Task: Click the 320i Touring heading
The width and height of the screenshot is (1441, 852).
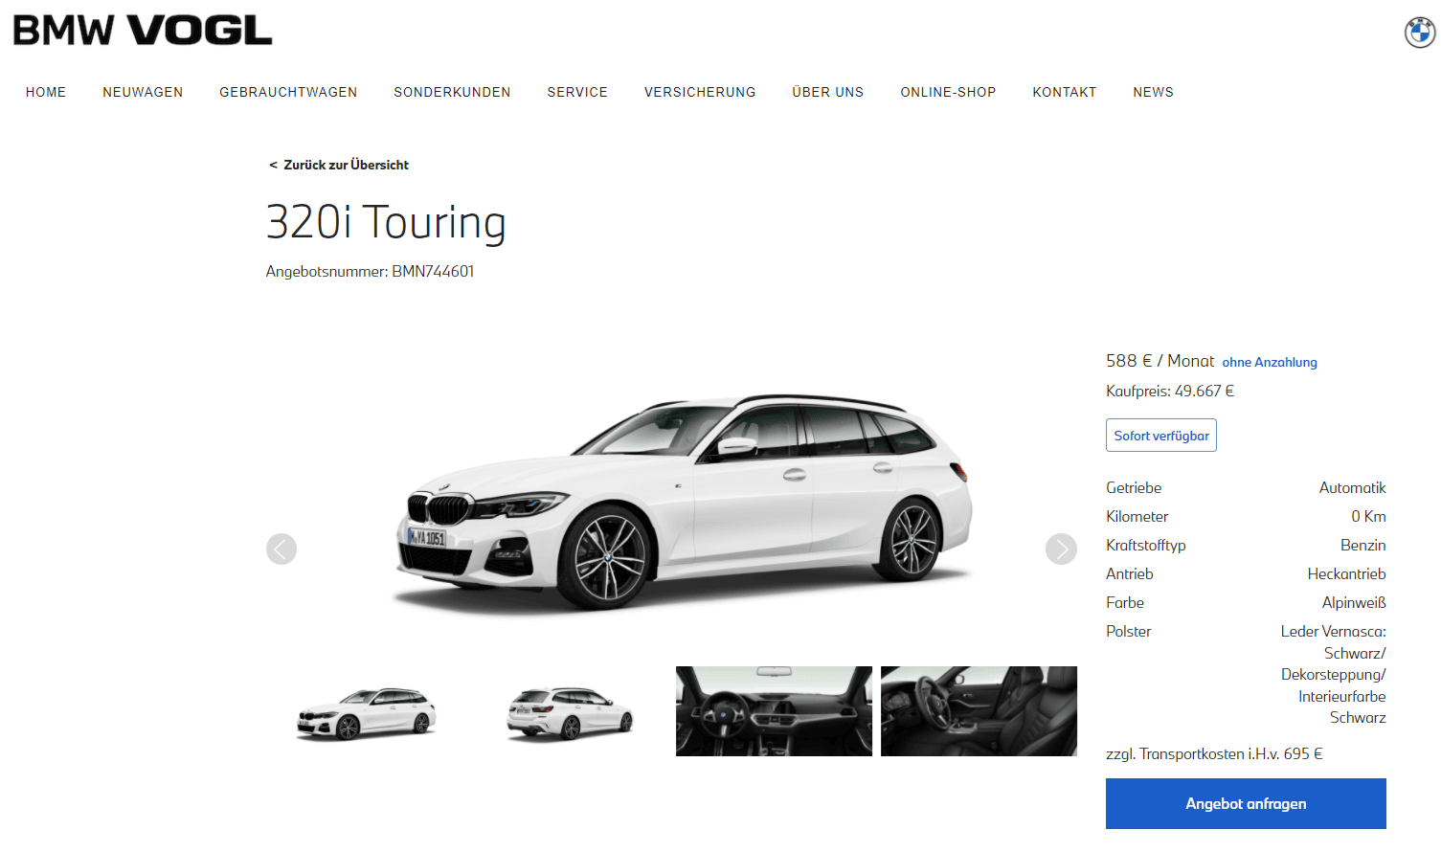Action: tap(386, 222)
